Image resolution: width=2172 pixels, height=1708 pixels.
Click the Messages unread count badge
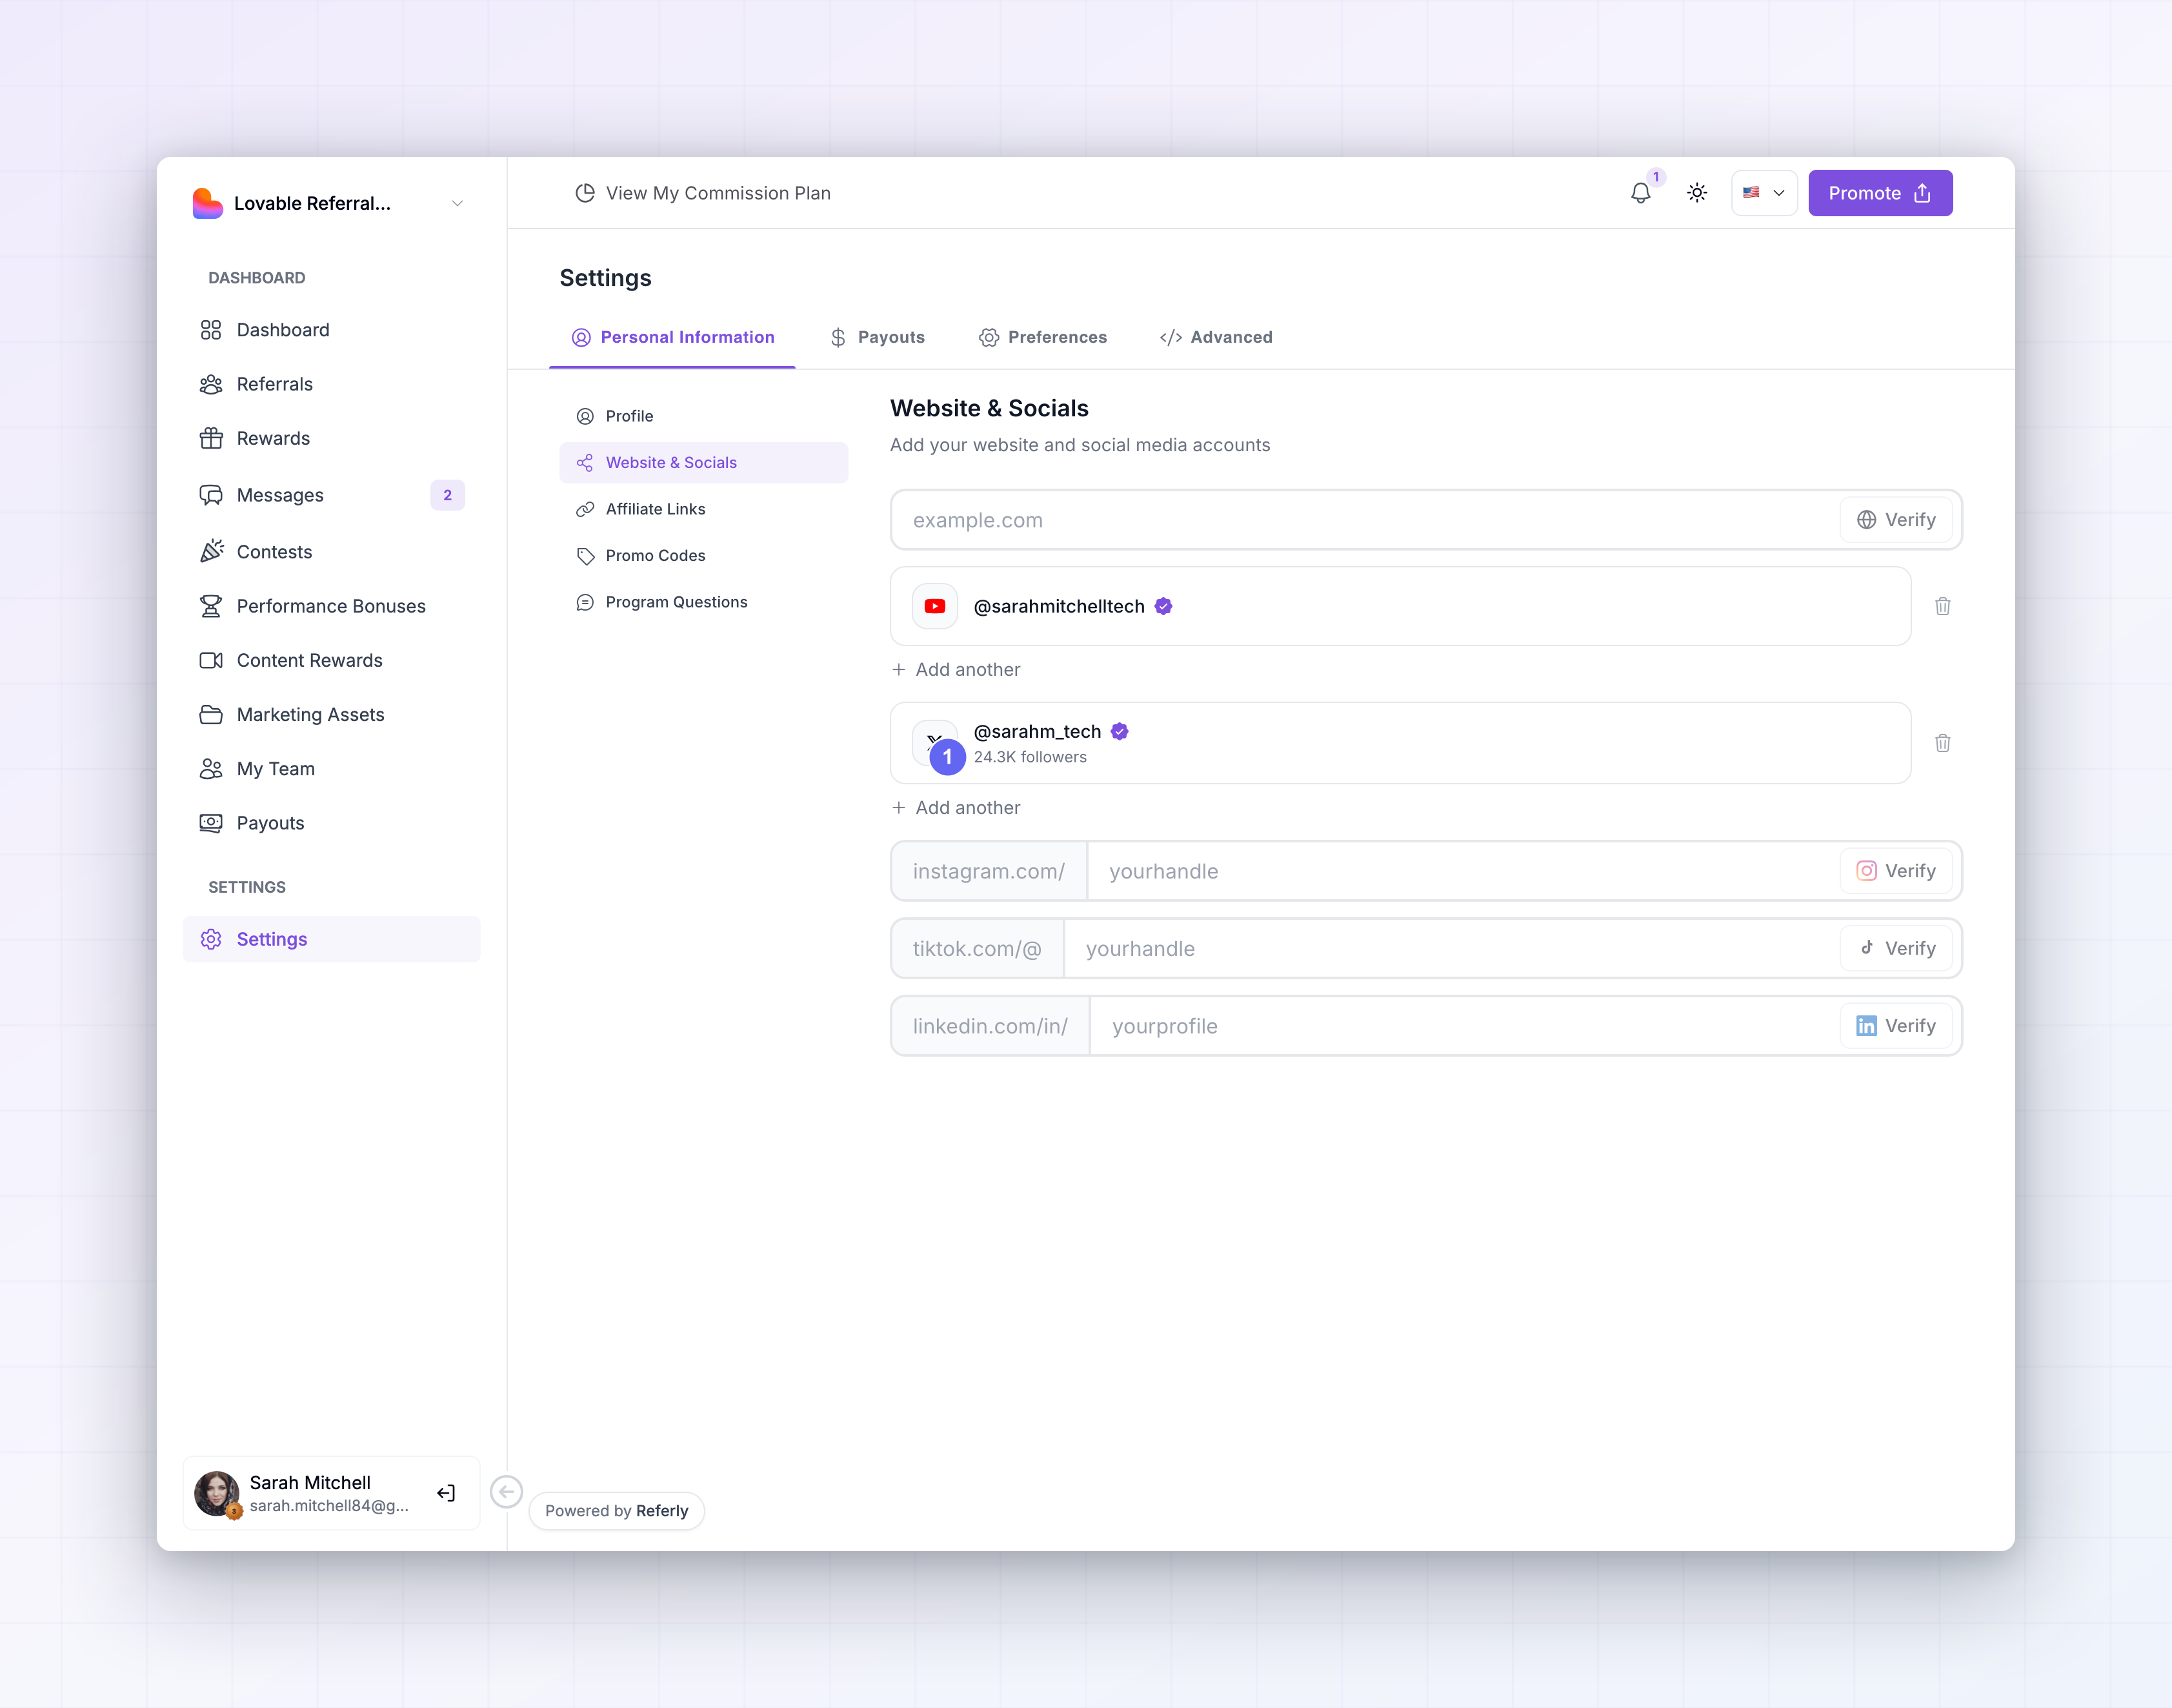tap(448, 495)
